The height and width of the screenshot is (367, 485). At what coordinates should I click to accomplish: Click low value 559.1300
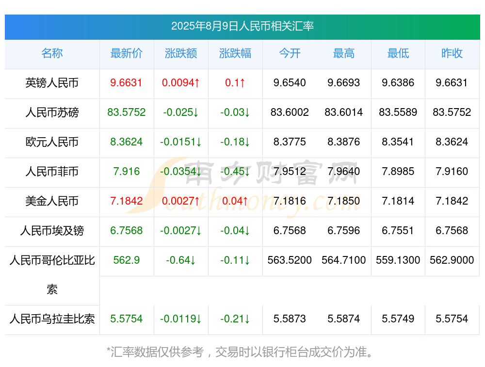[398, 260]
